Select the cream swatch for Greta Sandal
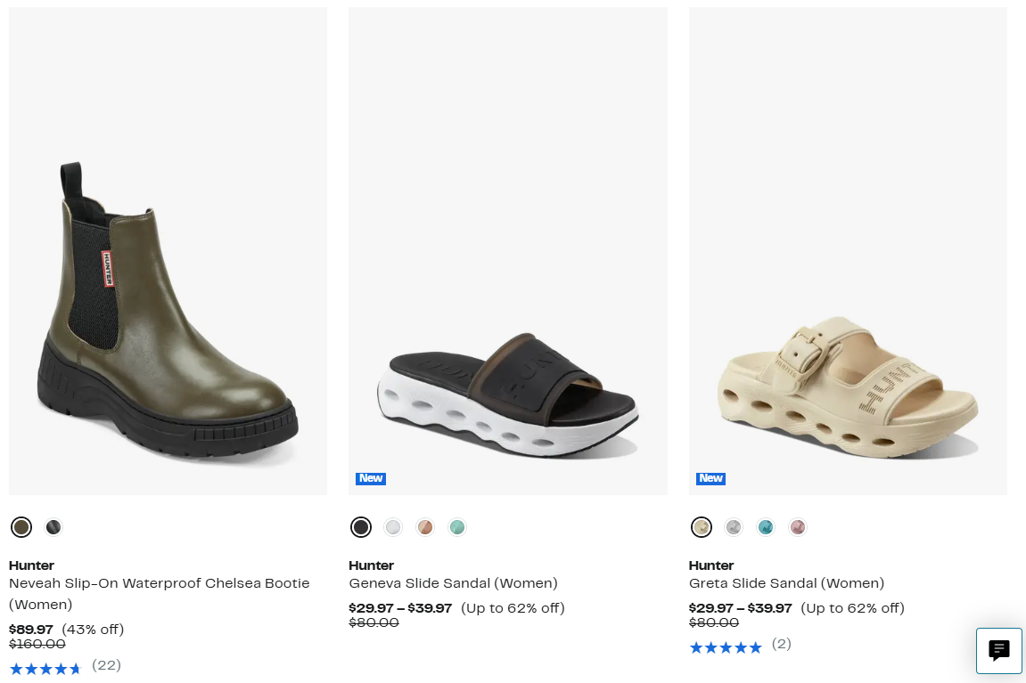This screenshot has width=1026, height=683. (x=702, y=527)
